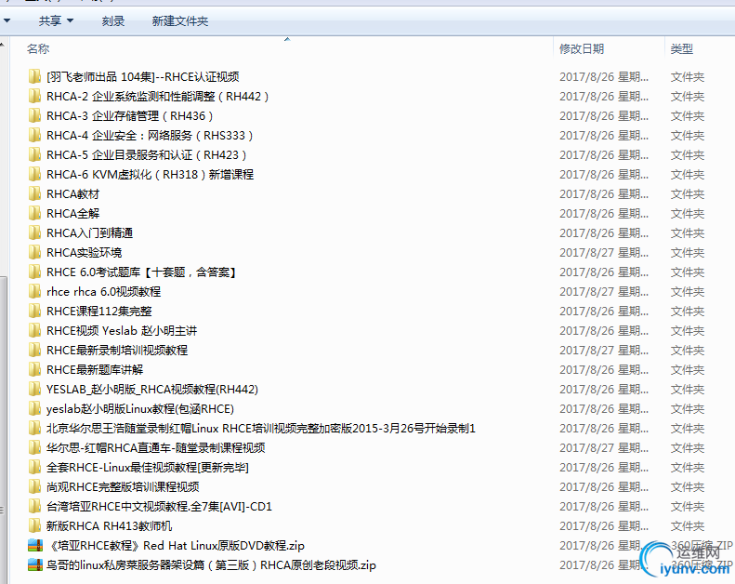Click file 《培亚RHCE教程》Red Hat Linux原版DVD教程.zip

pyautogui.click(x=176, y=546)
